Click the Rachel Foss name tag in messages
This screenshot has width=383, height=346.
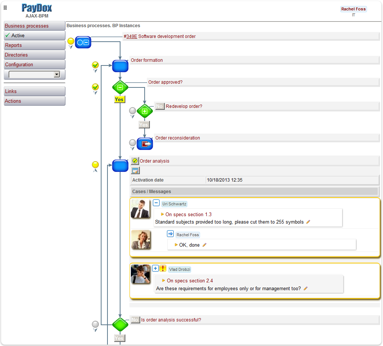pyautogui.click(x=187, y=235)
